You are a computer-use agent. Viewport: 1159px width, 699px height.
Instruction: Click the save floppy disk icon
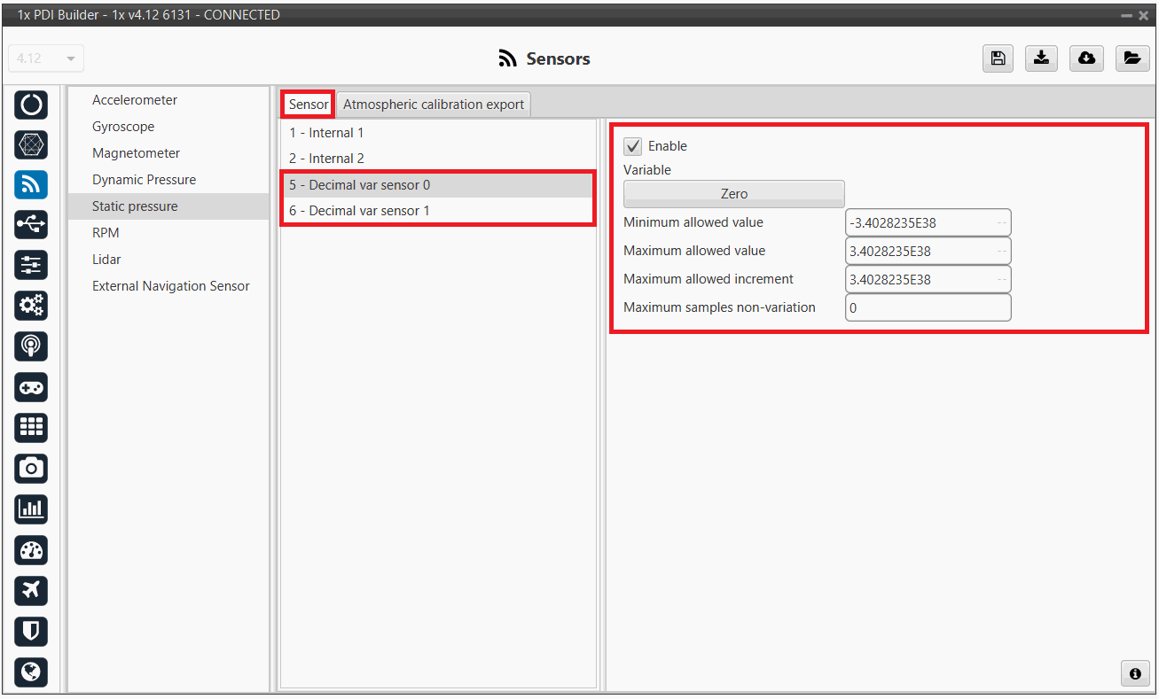998,58
